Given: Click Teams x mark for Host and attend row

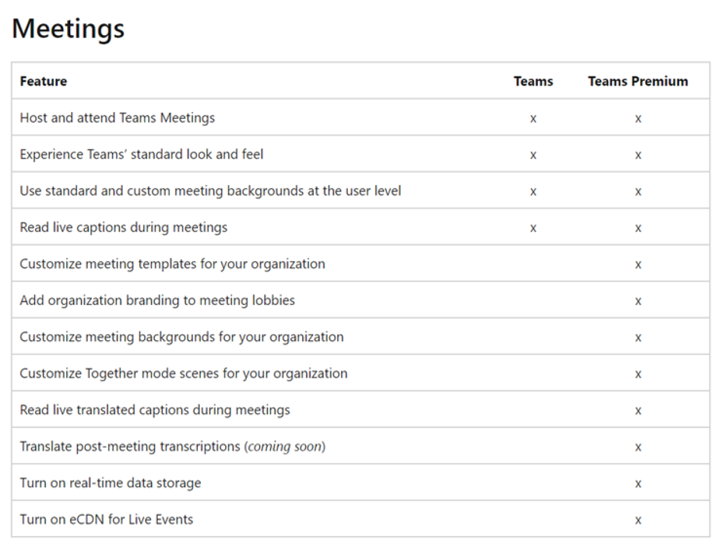Looking at the screenshot, I should [533, 119].
